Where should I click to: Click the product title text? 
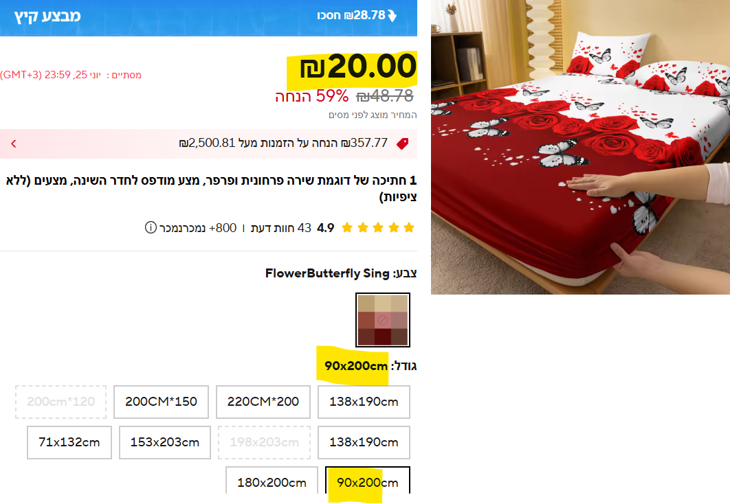pos(211,188)
